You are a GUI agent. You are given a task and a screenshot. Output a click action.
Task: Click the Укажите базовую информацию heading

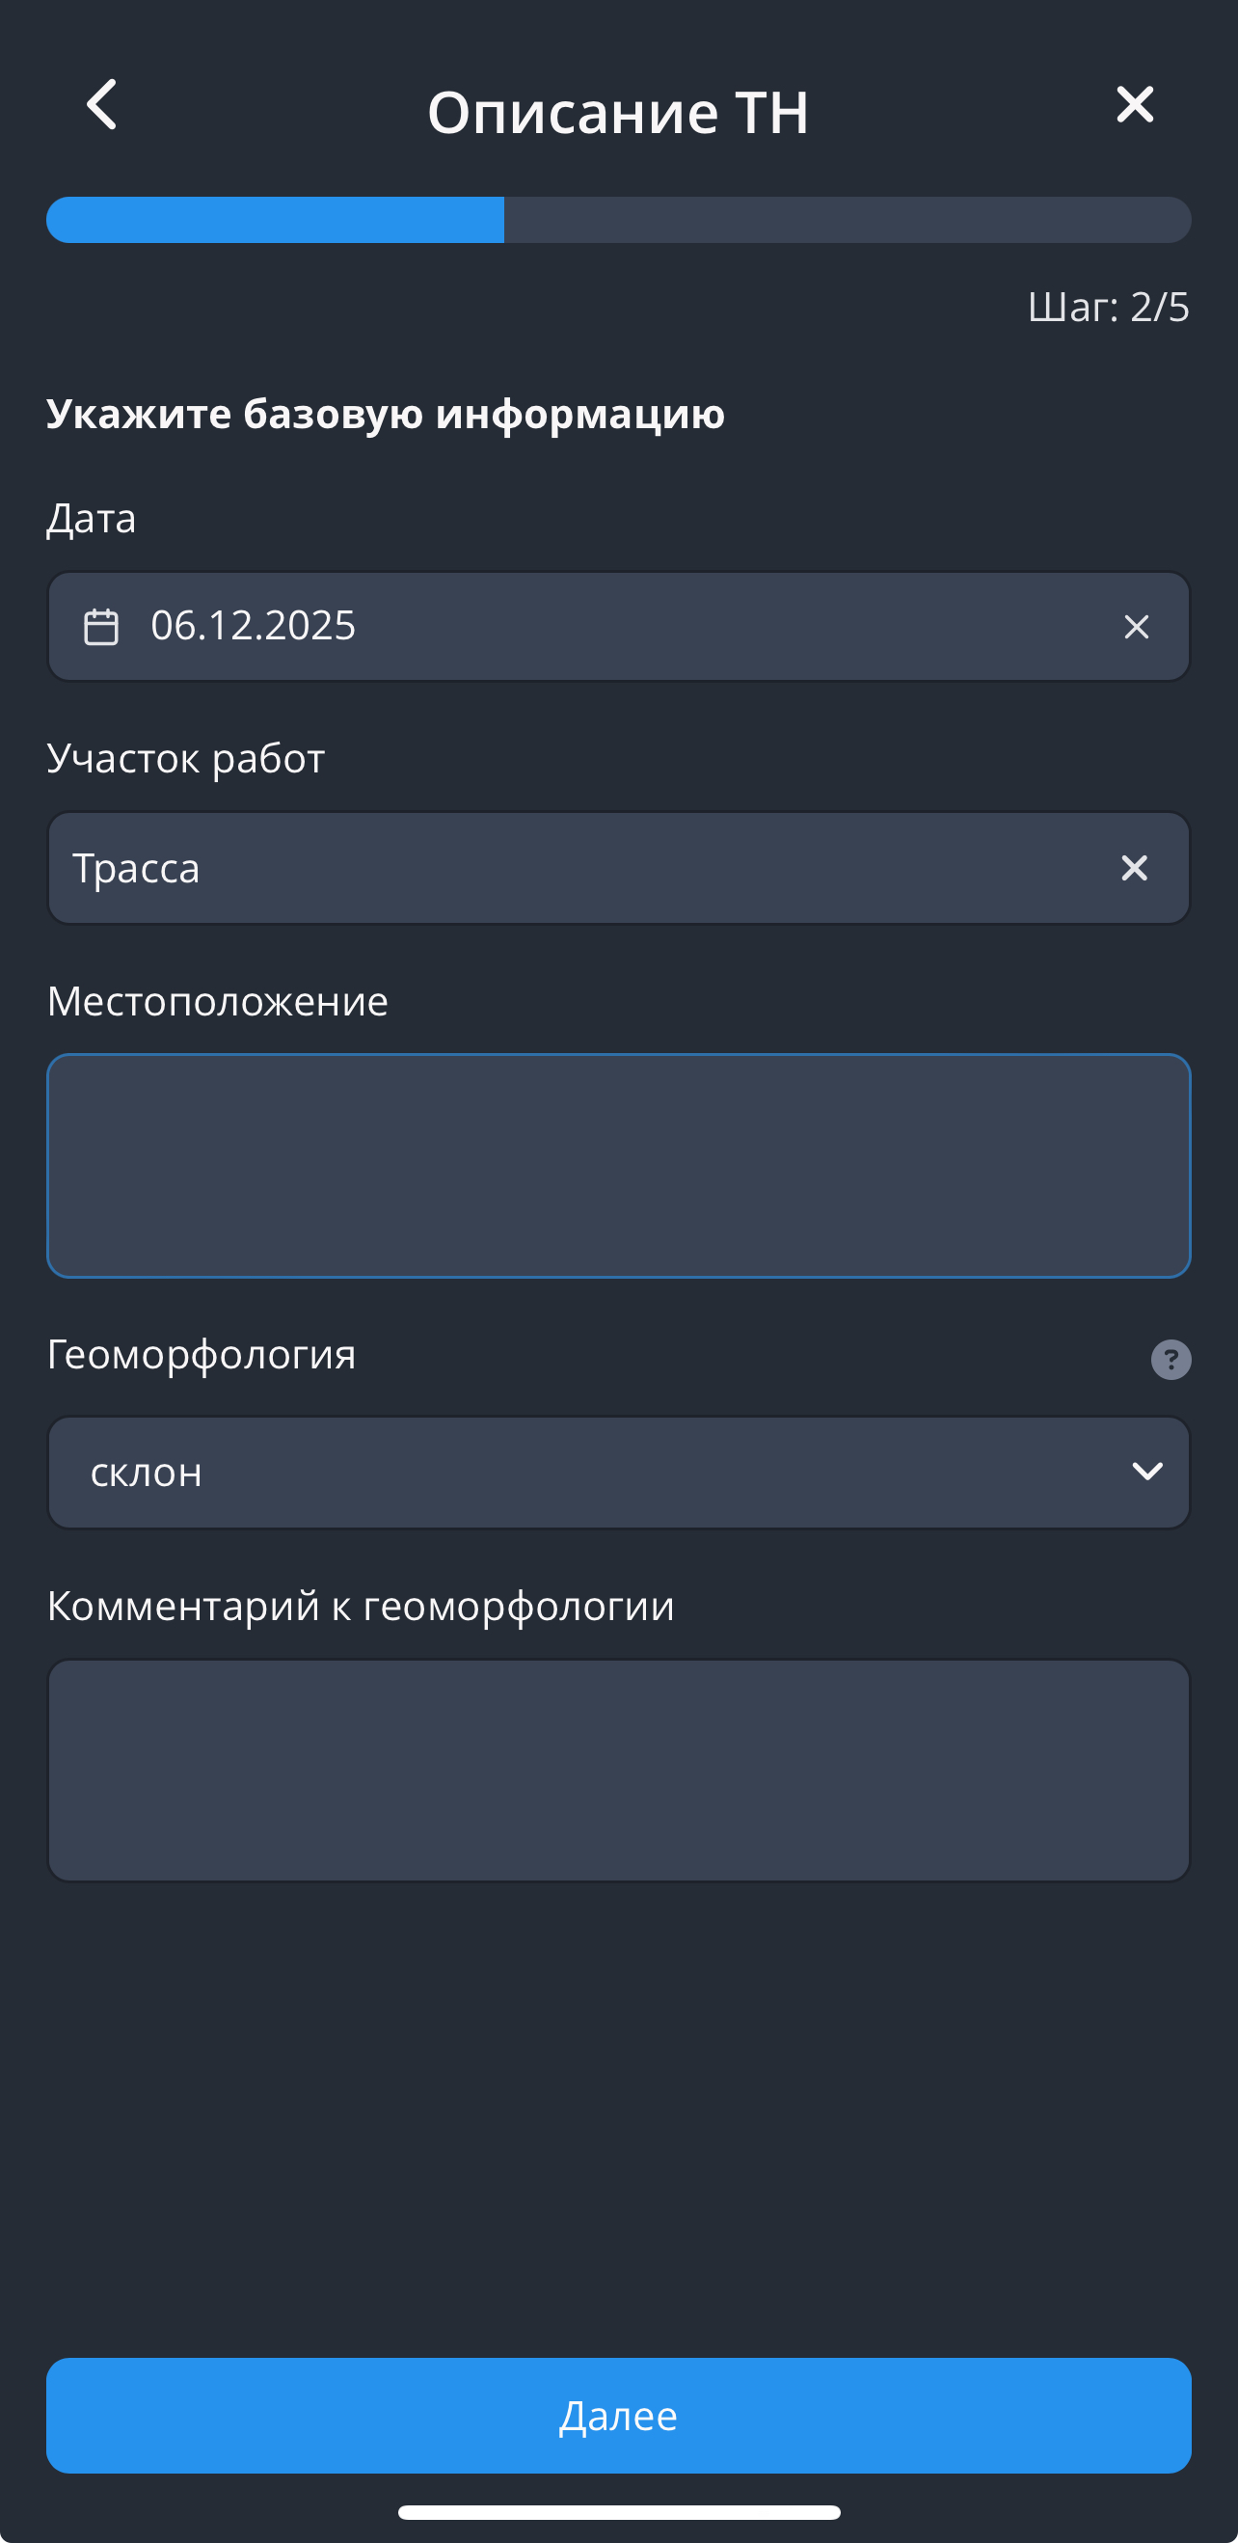[x=386, y=414]
